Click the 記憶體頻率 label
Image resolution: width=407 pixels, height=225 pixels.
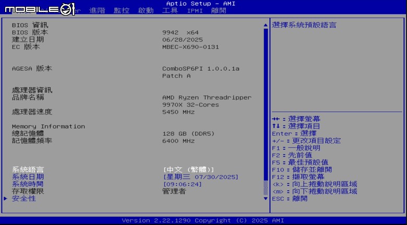pos(32,141)
